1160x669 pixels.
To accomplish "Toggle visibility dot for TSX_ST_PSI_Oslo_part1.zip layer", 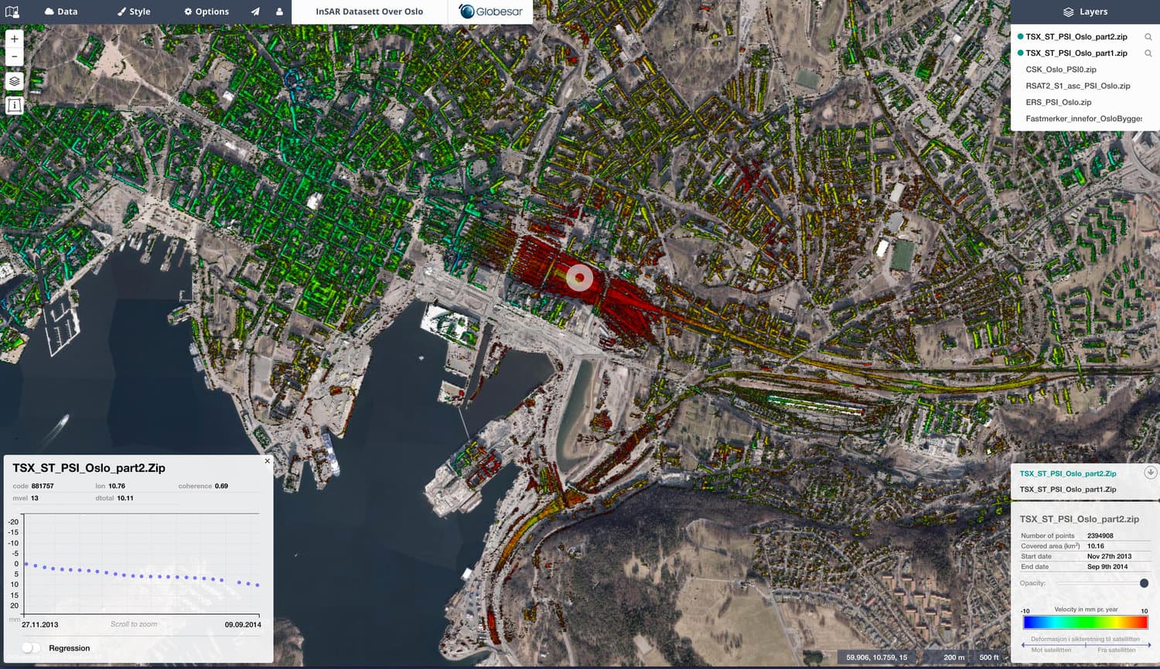I will point(1018,53).
